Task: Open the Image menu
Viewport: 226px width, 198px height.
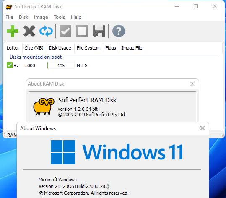Action: (x=41, y=17)
